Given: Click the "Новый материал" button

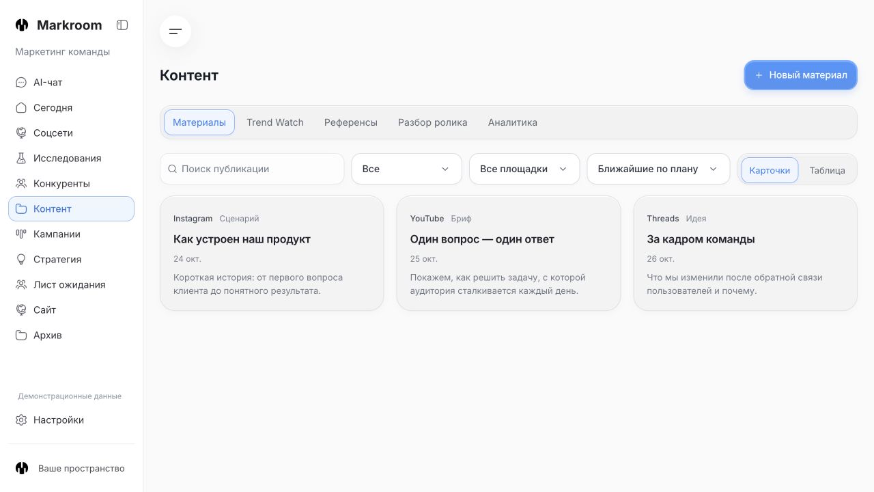Looking at the screenshot, I should (800, 75).
